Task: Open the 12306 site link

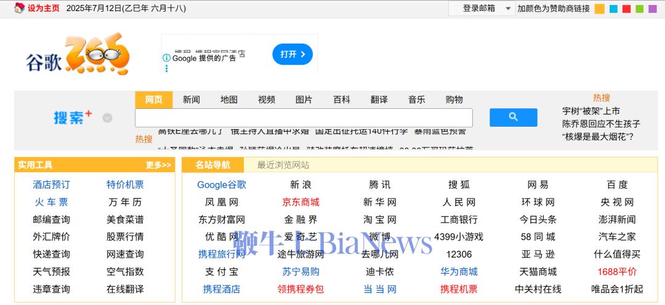Action: pyautogui.click(x=459, y=254)
